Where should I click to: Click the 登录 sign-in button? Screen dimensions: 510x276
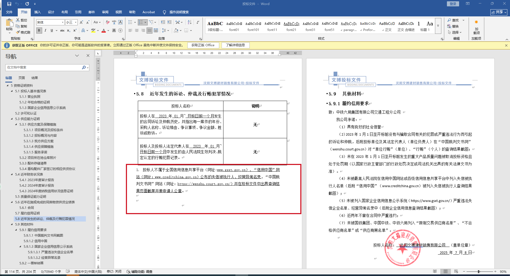pyautogui.click(x=453, y=4)
